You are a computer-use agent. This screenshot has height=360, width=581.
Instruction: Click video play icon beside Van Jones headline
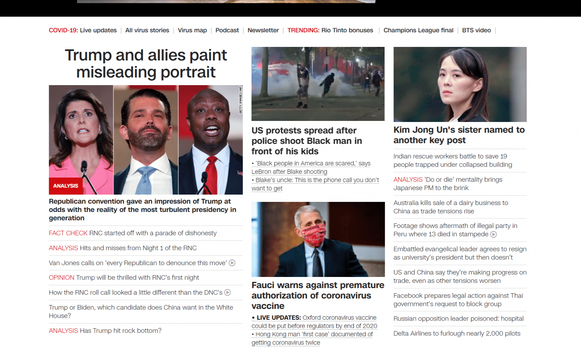[232, 263]
